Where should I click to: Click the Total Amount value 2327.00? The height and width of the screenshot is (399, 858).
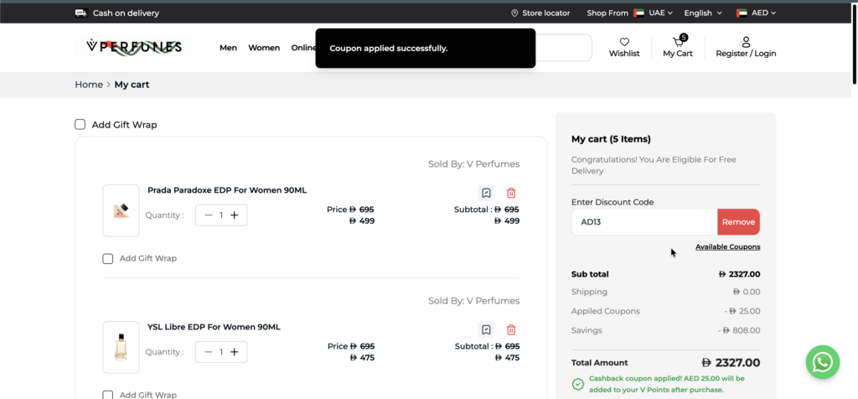[731, 362]
